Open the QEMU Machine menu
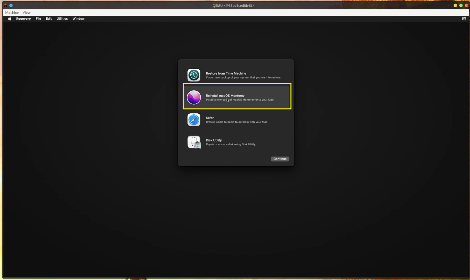This screenshot has height=280, width=470. tap(12, 13)
